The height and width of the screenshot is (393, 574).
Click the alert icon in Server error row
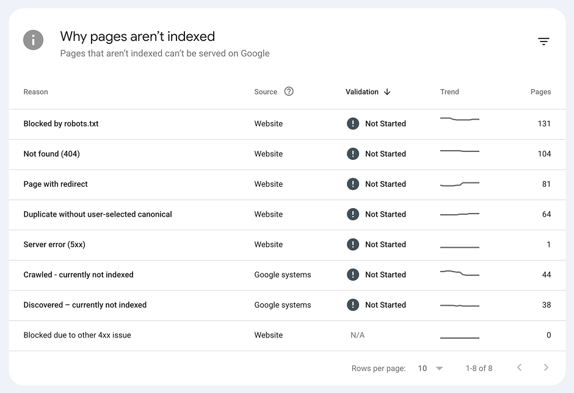coord(353,245)
